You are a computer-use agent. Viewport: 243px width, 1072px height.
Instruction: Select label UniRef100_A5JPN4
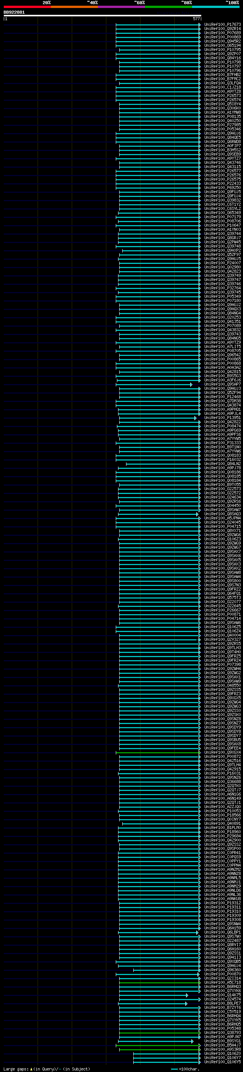222,518
